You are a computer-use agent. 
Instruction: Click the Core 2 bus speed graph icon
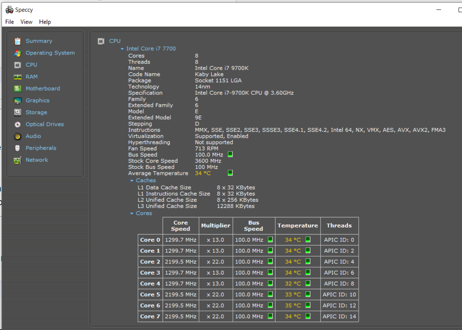[x=270, y=261]
